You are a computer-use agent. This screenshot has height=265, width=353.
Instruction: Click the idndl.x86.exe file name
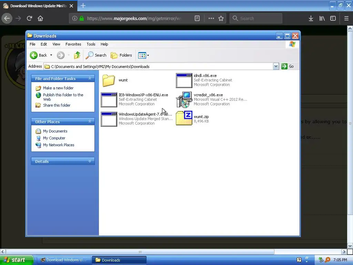tap(205, 76)
